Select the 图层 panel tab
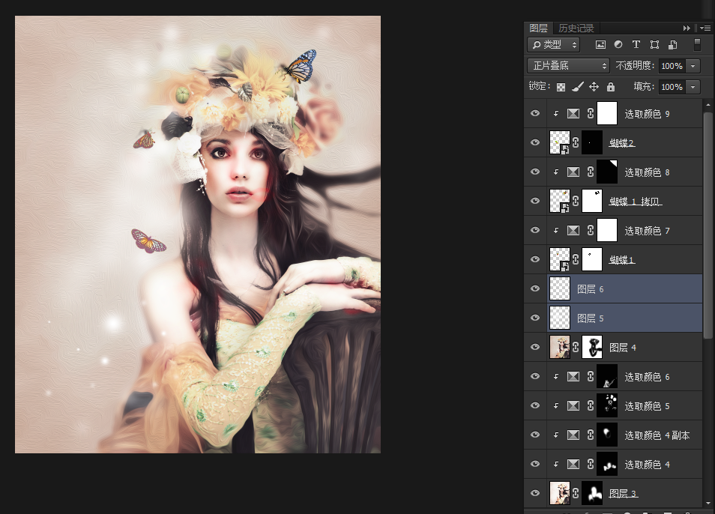 pyautogui.click(x=538, y=28)
